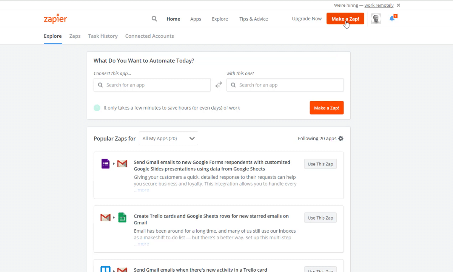Click Google Sheets icon in second zap

pos(122,217)
